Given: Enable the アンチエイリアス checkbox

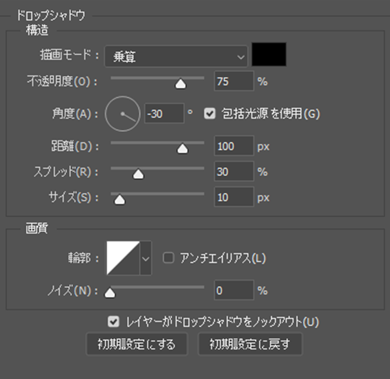Looking at the screenshot, I should coord(168,258).
